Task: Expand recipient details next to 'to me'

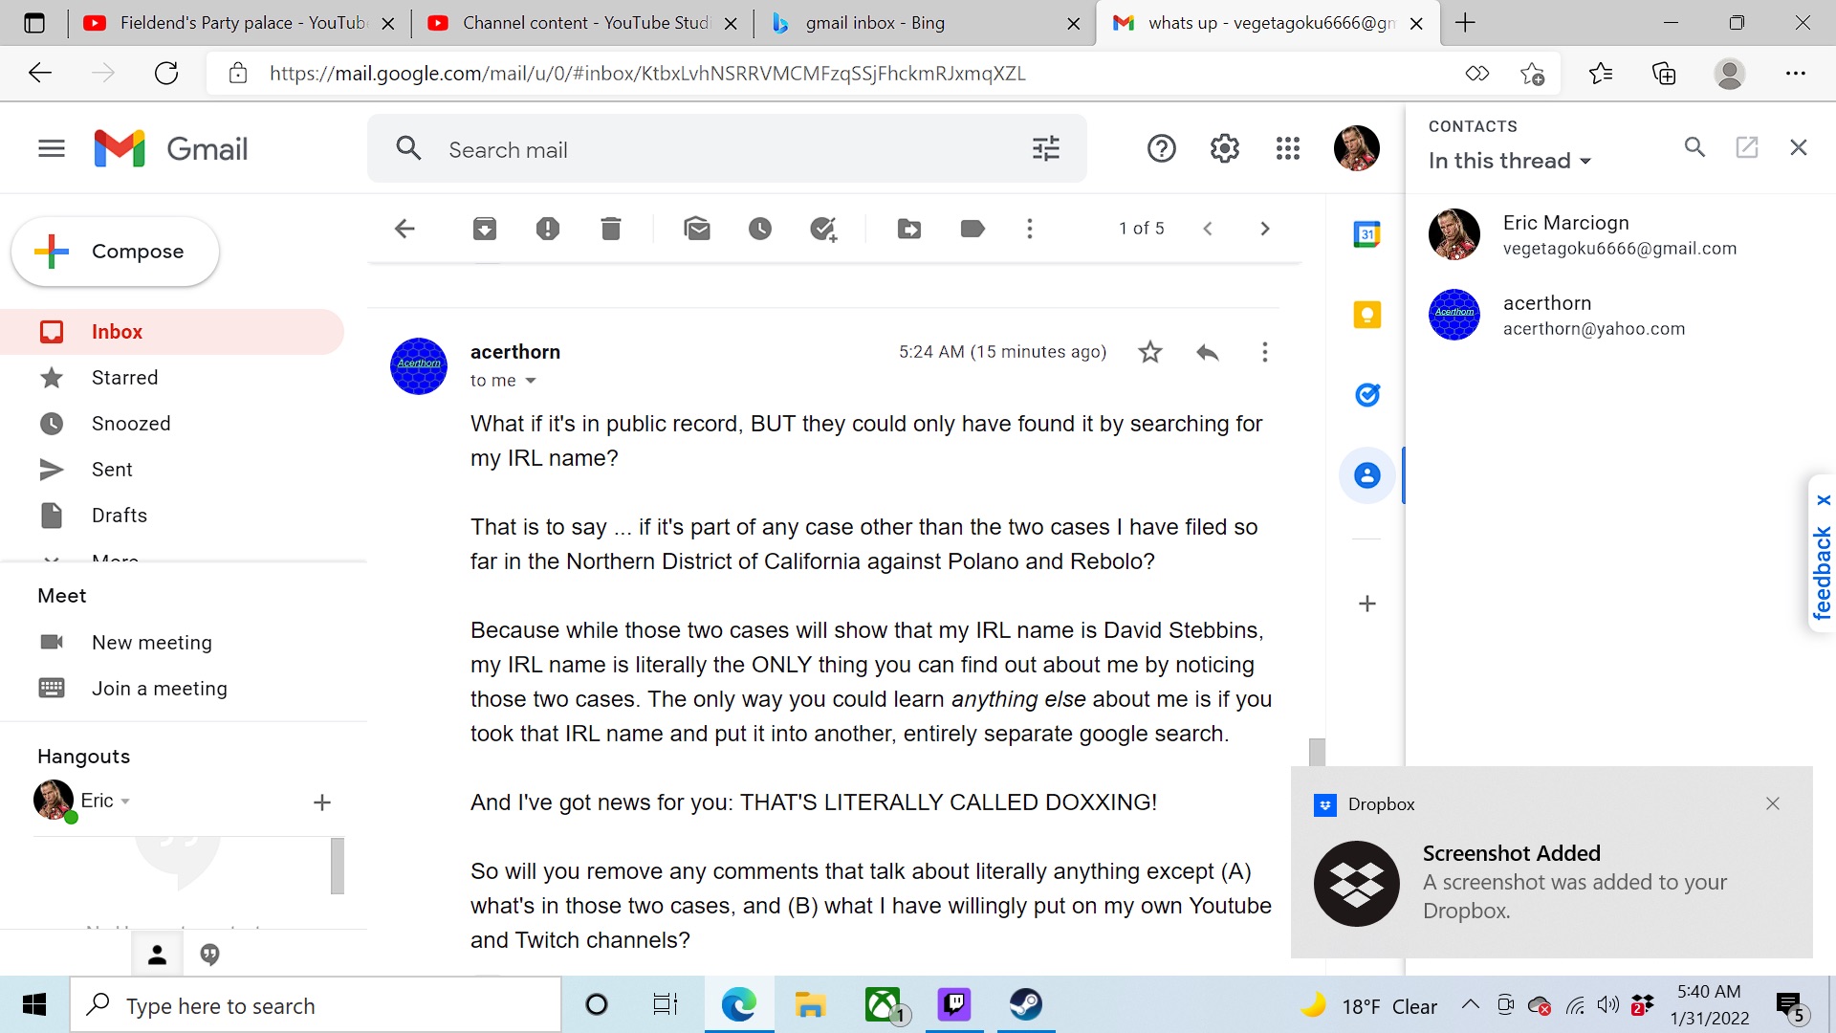Action: (531, 381)
